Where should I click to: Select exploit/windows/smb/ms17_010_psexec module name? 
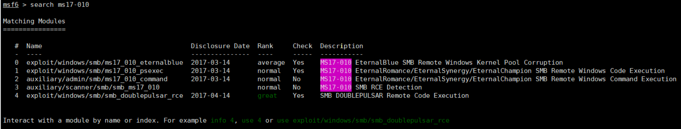pyautogui.click(x=95, y=71)
